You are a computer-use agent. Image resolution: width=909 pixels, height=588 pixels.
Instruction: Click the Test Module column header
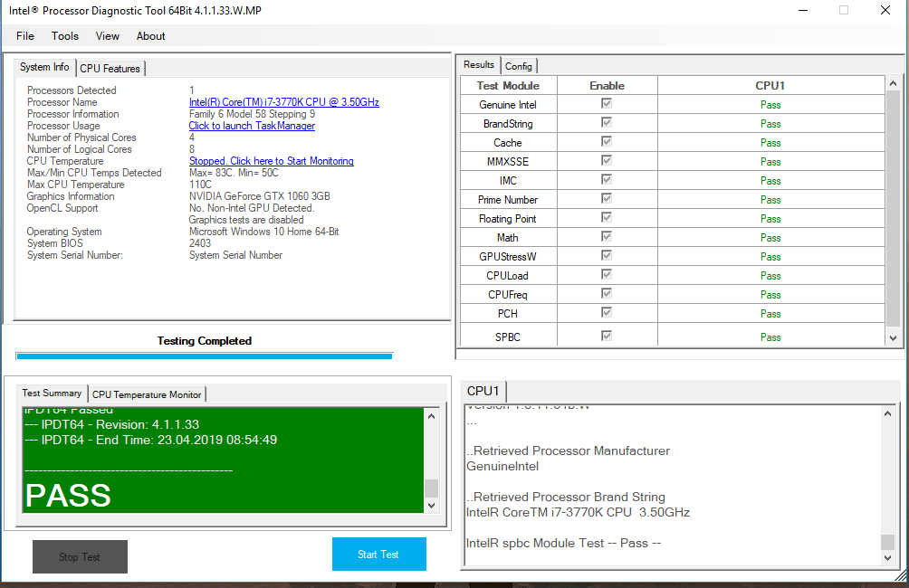pos(509,86)
